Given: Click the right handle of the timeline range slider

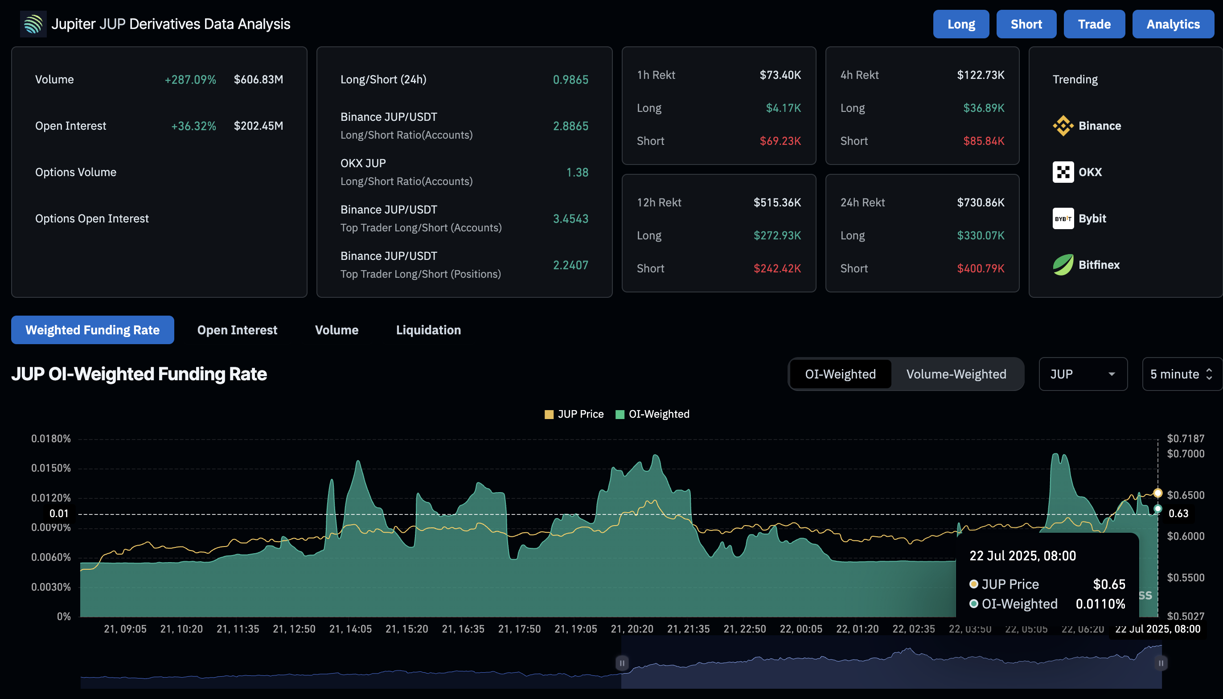Looking at the screenshot, I should pos(1161,662).
